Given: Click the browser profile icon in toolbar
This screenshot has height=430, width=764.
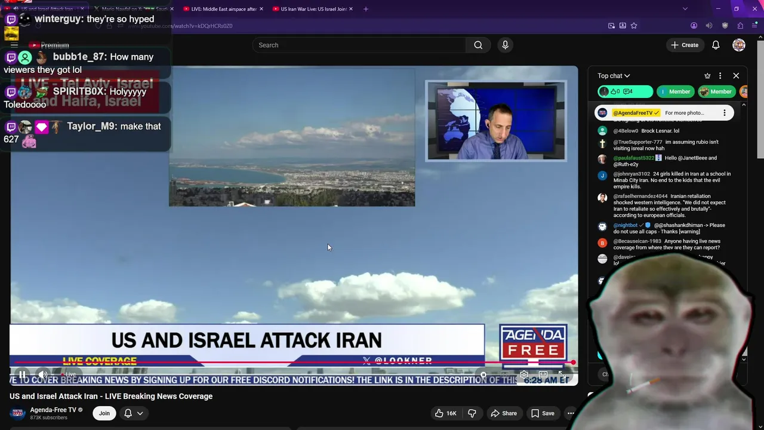Looking at the screenshot, I should 694,26.
